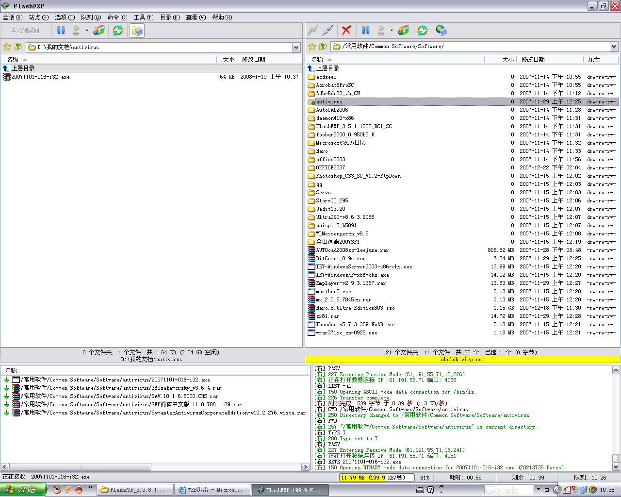Image resolution: width=621 pixels, height=497 pixels.
Task: Open the 队列(Q) menu
Action: point(91,17)
